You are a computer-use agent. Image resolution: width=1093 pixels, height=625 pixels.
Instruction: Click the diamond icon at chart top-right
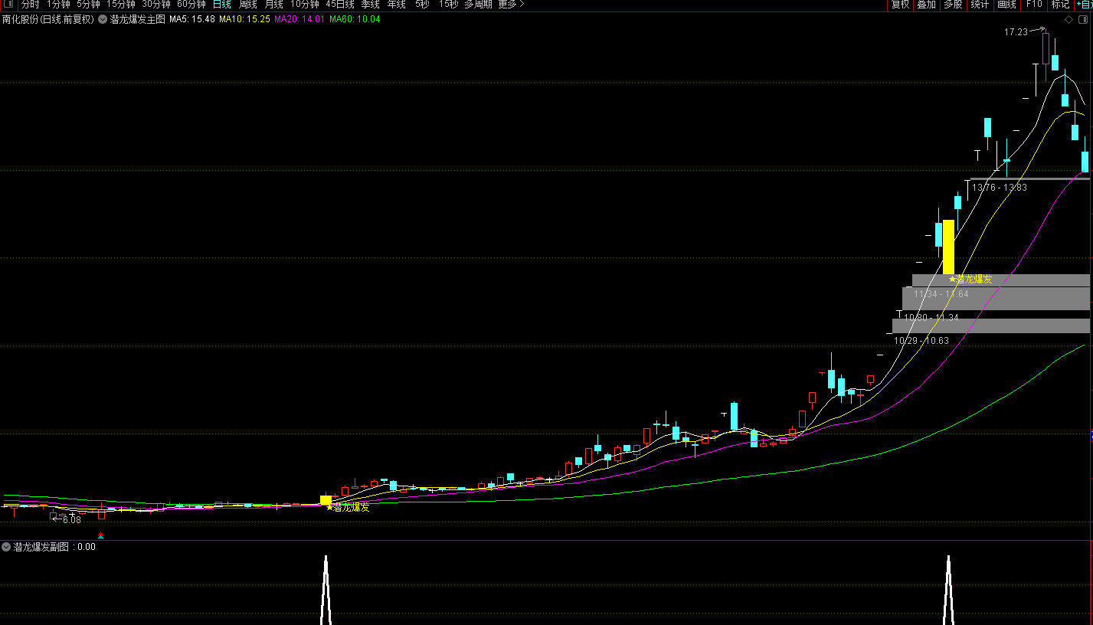click(1068, 19)
